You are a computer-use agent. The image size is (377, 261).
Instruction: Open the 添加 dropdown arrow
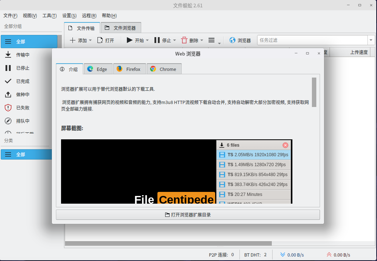click(x=90, y=40)
